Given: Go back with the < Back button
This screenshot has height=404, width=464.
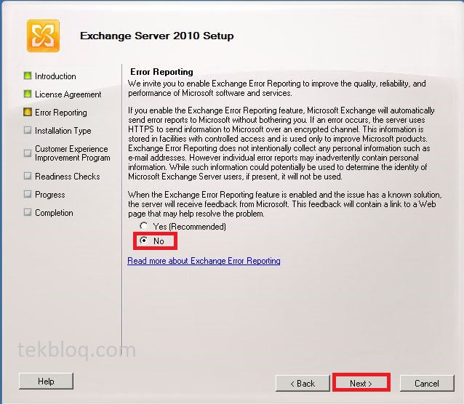Looking at the screenshot, I should (303, 384).
